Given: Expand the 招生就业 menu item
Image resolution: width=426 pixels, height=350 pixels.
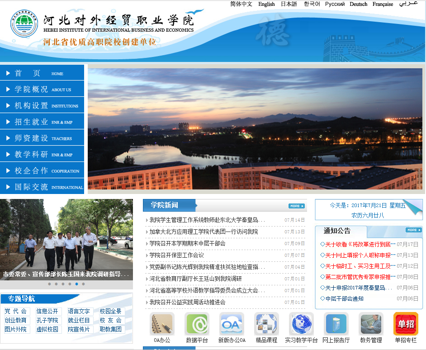Looking at the screenshot, I should pos(42,122).
